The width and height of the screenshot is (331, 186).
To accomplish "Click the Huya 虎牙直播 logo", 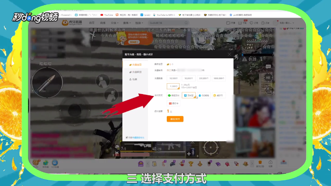I will point(72,23).
